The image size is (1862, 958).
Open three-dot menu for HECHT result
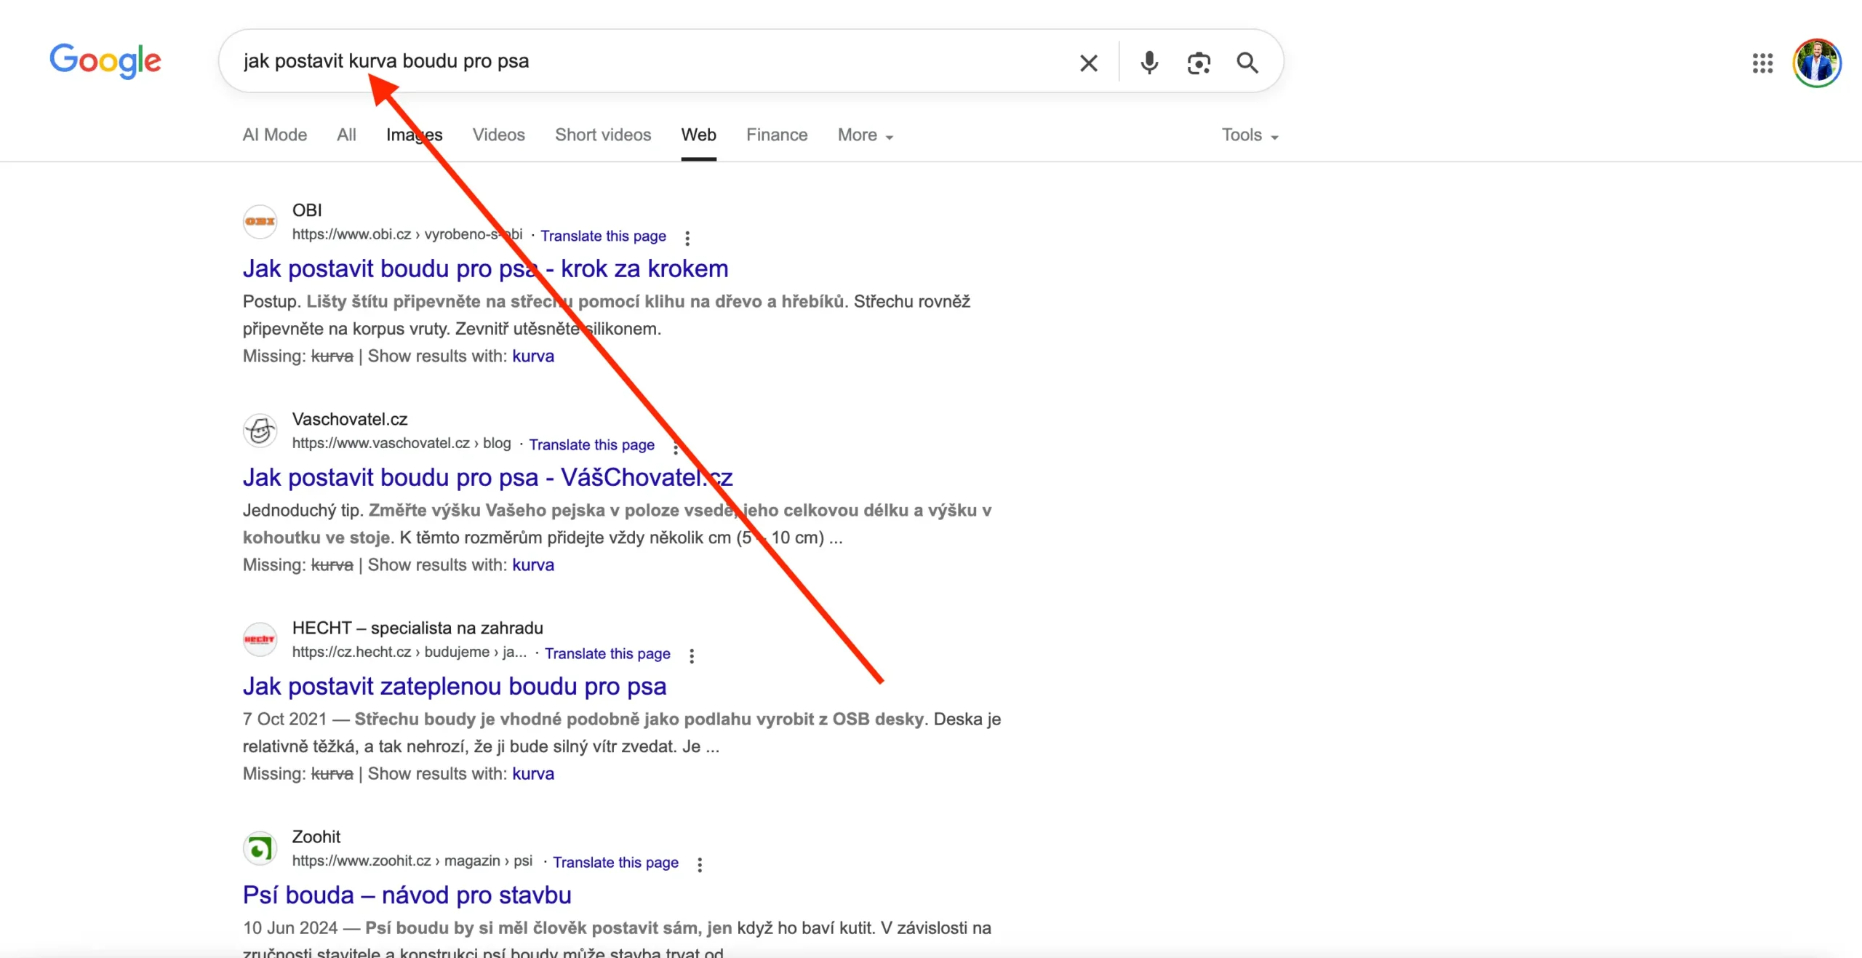point(692,655)
